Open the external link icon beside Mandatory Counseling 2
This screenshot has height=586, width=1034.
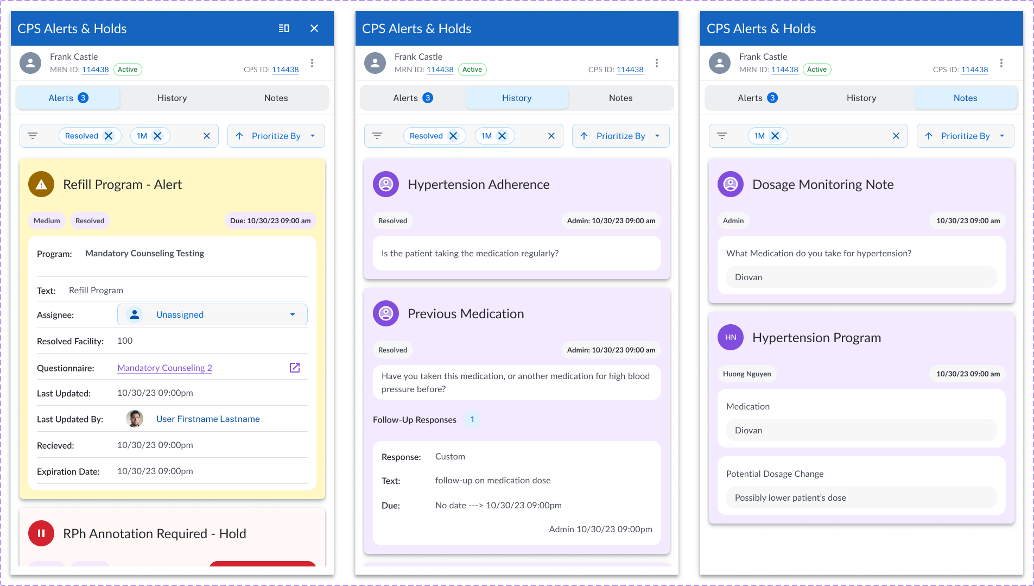[295, 368]
